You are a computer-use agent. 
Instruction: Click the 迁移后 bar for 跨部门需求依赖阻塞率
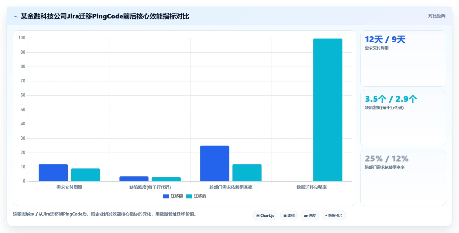[247, 173]
